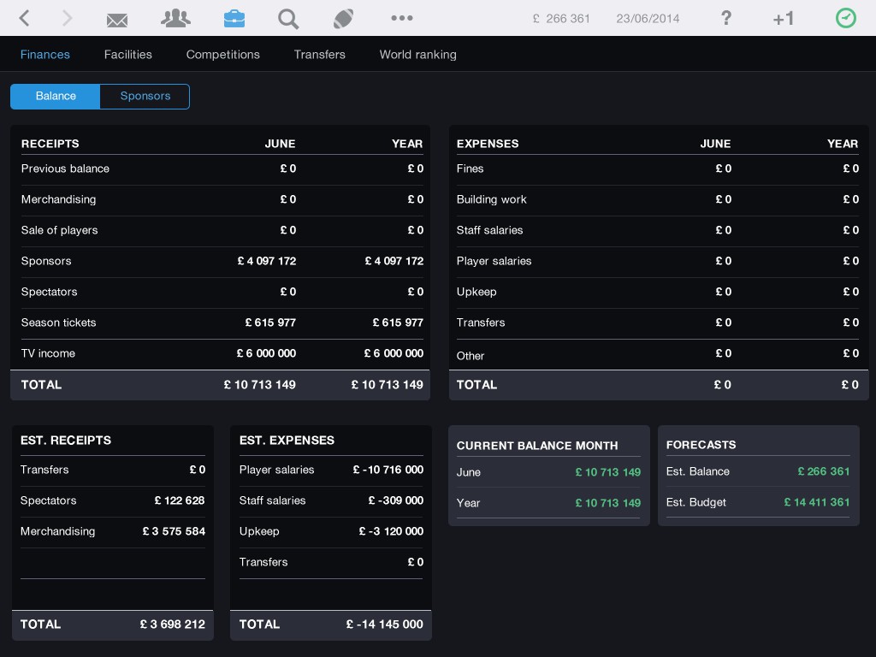
Task: Switch to the Competitions tab
Action: pos(223,55)
